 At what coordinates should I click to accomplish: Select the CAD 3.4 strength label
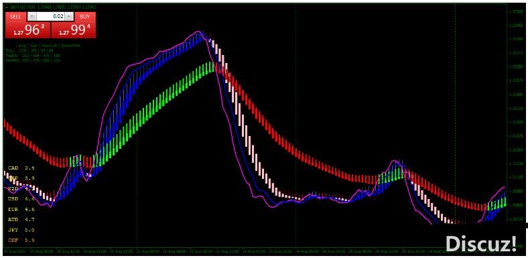click(x=21, y=168)
